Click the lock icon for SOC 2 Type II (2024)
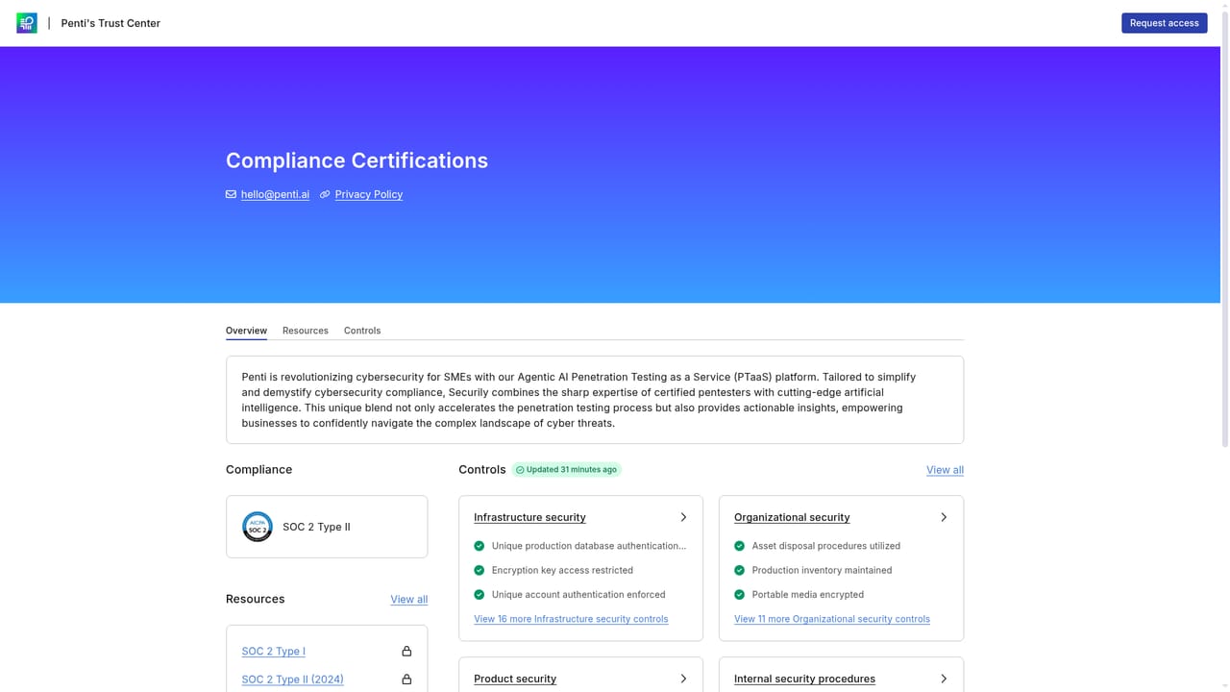The width and height of the screenshot is (1230, 692). click(x=406, y=680)
